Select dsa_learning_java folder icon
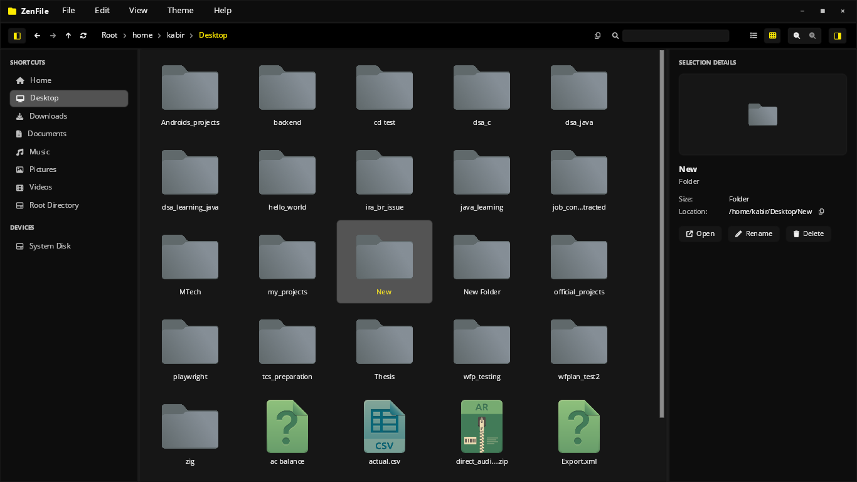The image size is (857, 482). (x=190, y=173)
